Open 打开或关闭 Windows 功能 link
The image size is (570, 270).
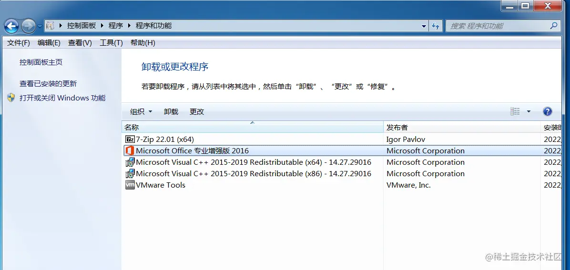pos(62,98)
